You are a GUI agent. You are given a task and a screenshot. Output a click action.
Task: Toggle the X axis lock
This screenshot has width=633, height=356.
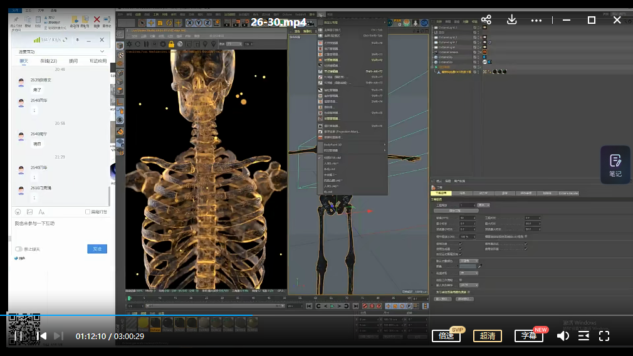coord(190,23)
